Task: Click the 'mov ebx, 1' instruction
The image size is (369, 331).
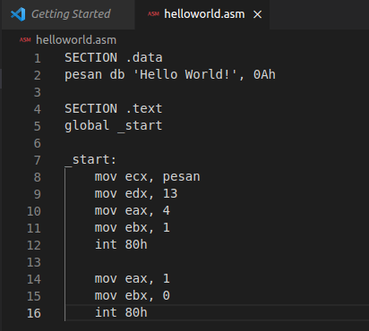Action: [x=133, y=227]
